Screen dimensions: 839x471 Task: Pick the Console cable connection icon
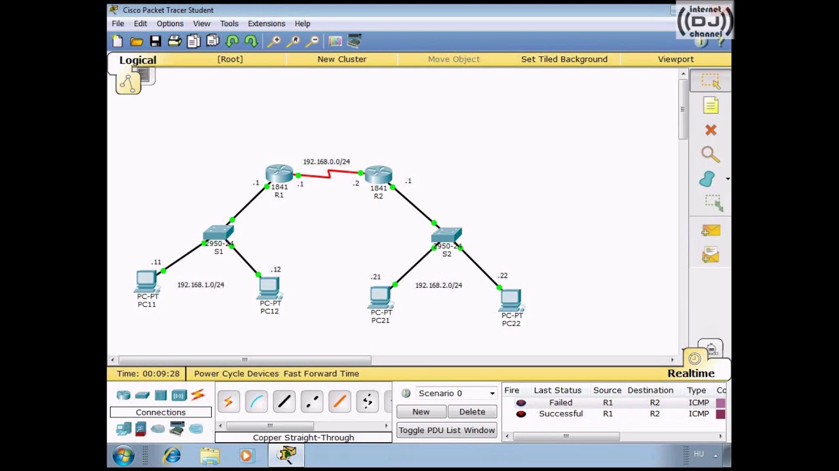point(256,401)
